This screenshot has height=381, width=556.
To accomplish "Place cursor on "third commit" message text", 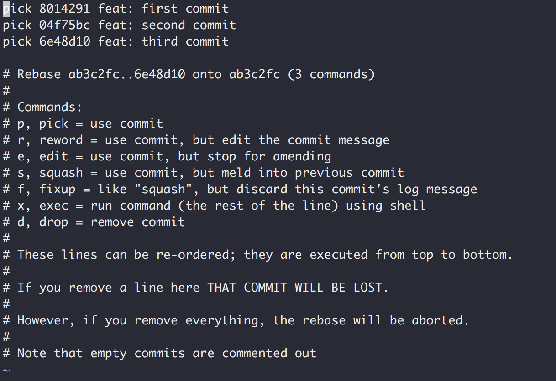I will [185, 41].
